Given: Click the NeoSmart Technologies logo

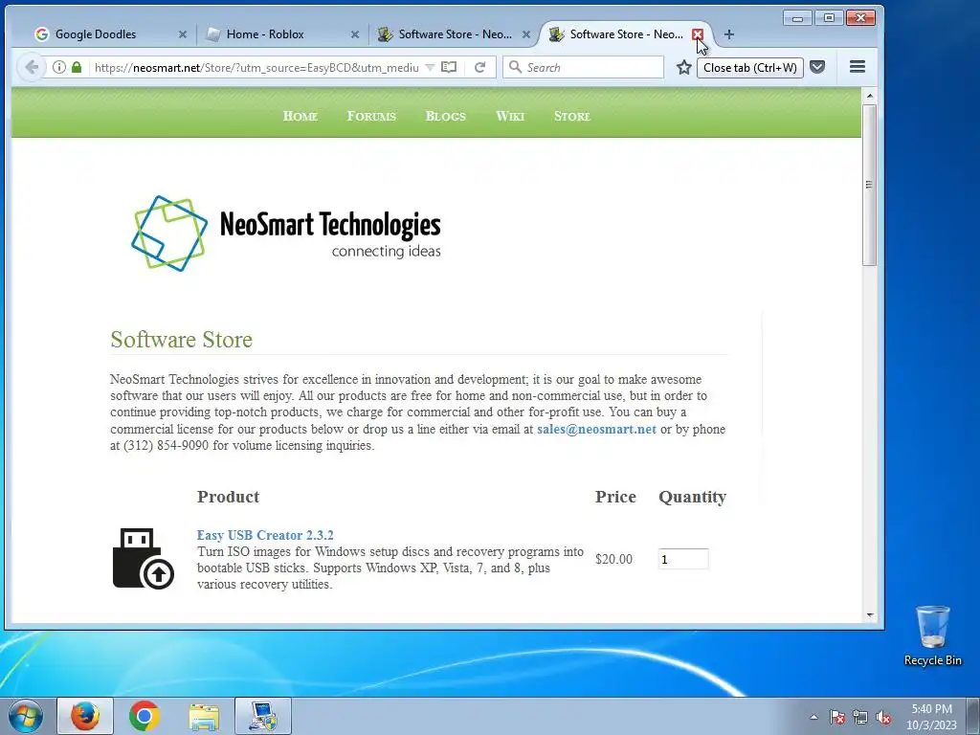Looking at the screenshot, I should (285, 234).
